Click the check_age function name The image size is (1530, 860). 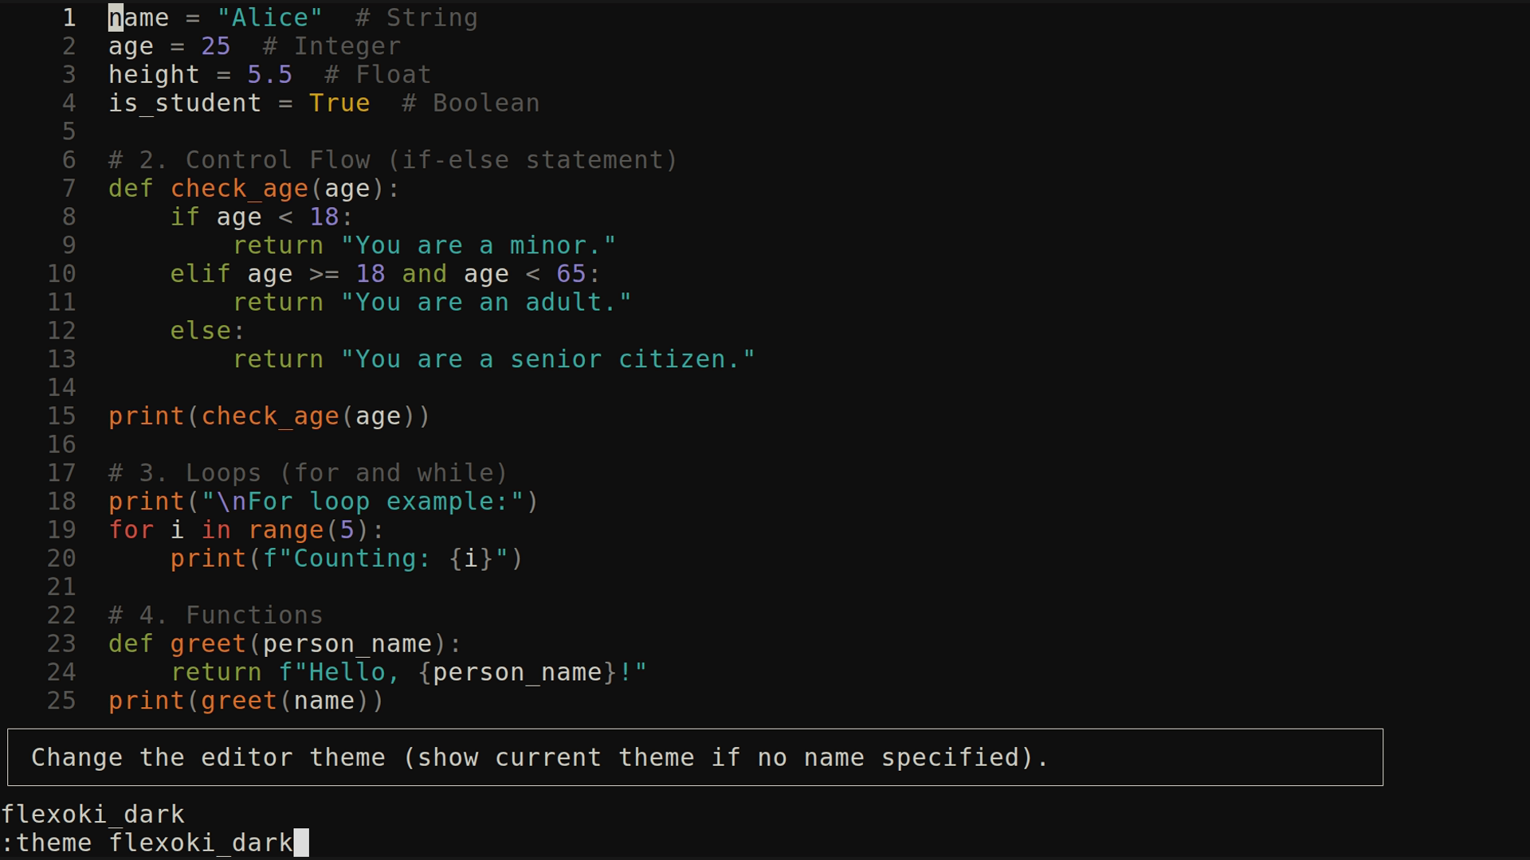238,189
